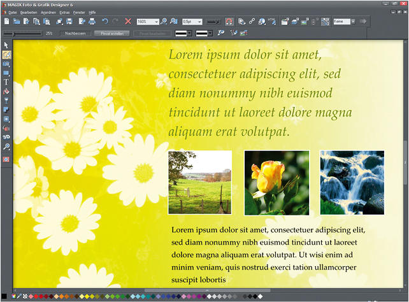Viewport: 409px width, 302px height.
Task: Click the Nachbessern button
Action: (75, 33)
